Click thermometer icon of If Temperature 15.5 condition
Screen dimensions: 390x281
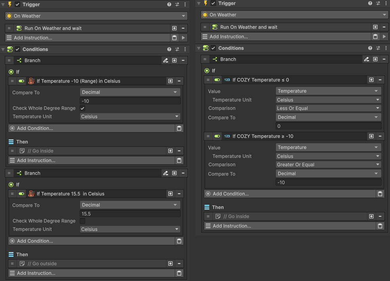click(x=31, y=194)
